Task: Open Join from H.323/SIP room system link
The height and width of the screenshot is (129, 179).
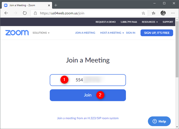Action: tap(88, 118)
